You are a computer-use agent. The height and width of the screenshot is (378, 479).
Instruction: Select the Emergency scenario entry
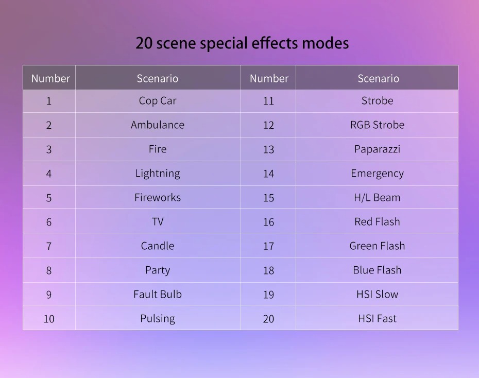click(377, 174)
